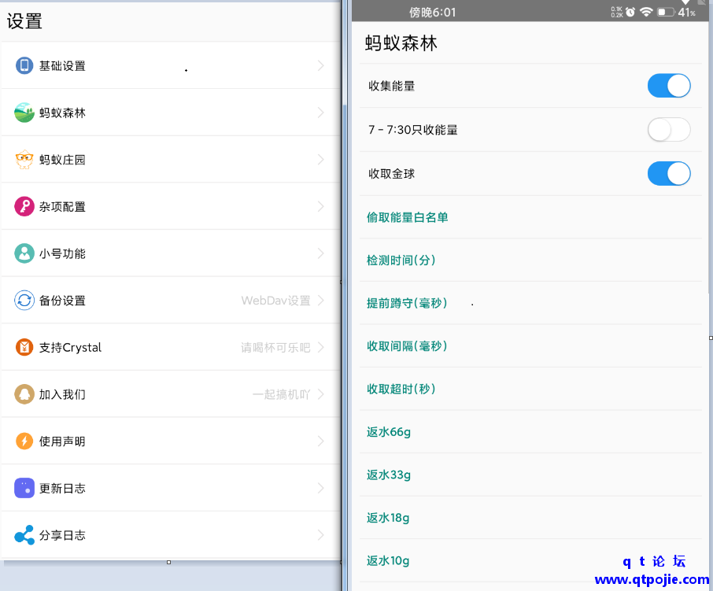Click the 分享日志 share icon
The height and width of the screenshot is (591, 713).
pyautogui.click(x=24, y=535)
